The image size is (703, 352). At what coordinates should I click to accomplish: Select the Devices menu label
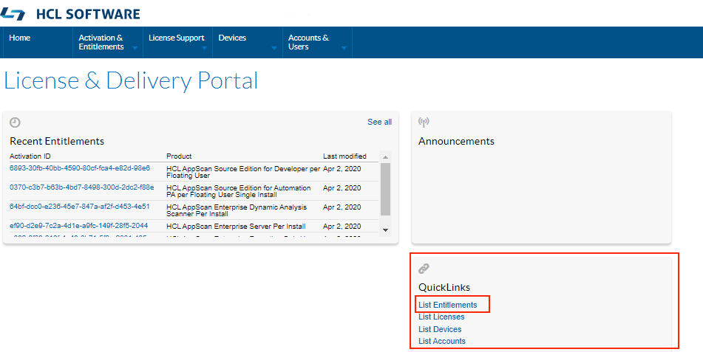point(232,38)
